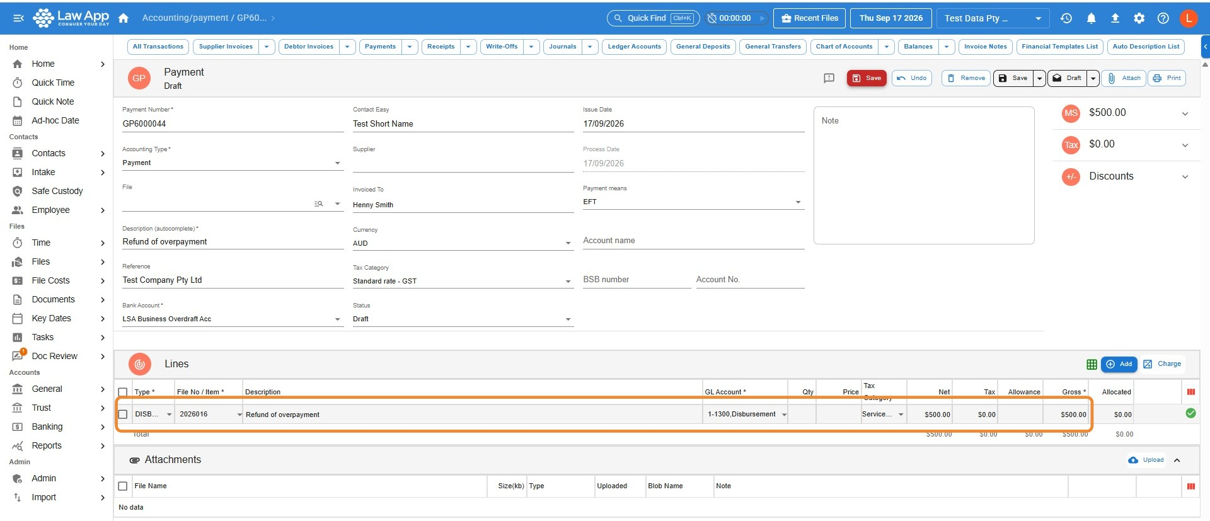Expand the Discounts panel
Image resolution: width=1210 pixels, height=521 pixels.
[1185, 177]
